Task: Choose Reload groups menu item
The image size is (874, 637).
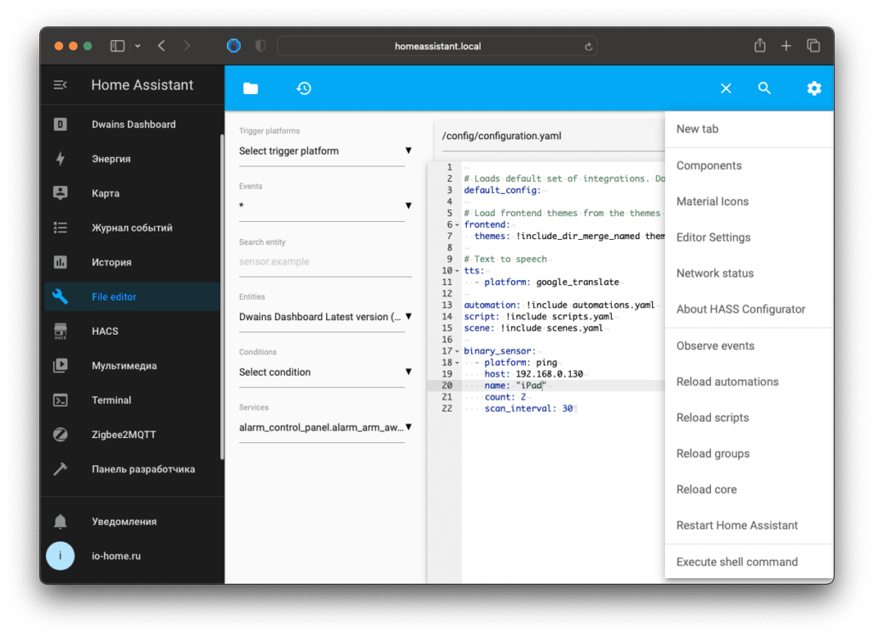Action: 749,453
